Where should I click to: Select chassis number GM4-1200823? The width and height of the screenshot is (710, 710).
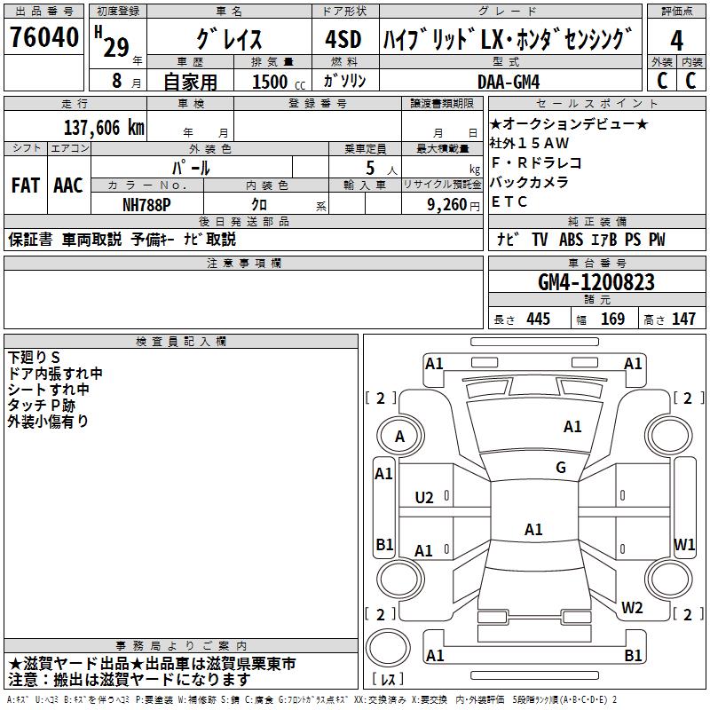click(x=596, y=281)
